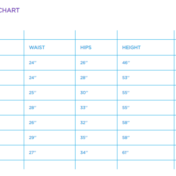Select the 33″ hips measurement
Screen dimensions: 176x176
(x=84, y=107)
